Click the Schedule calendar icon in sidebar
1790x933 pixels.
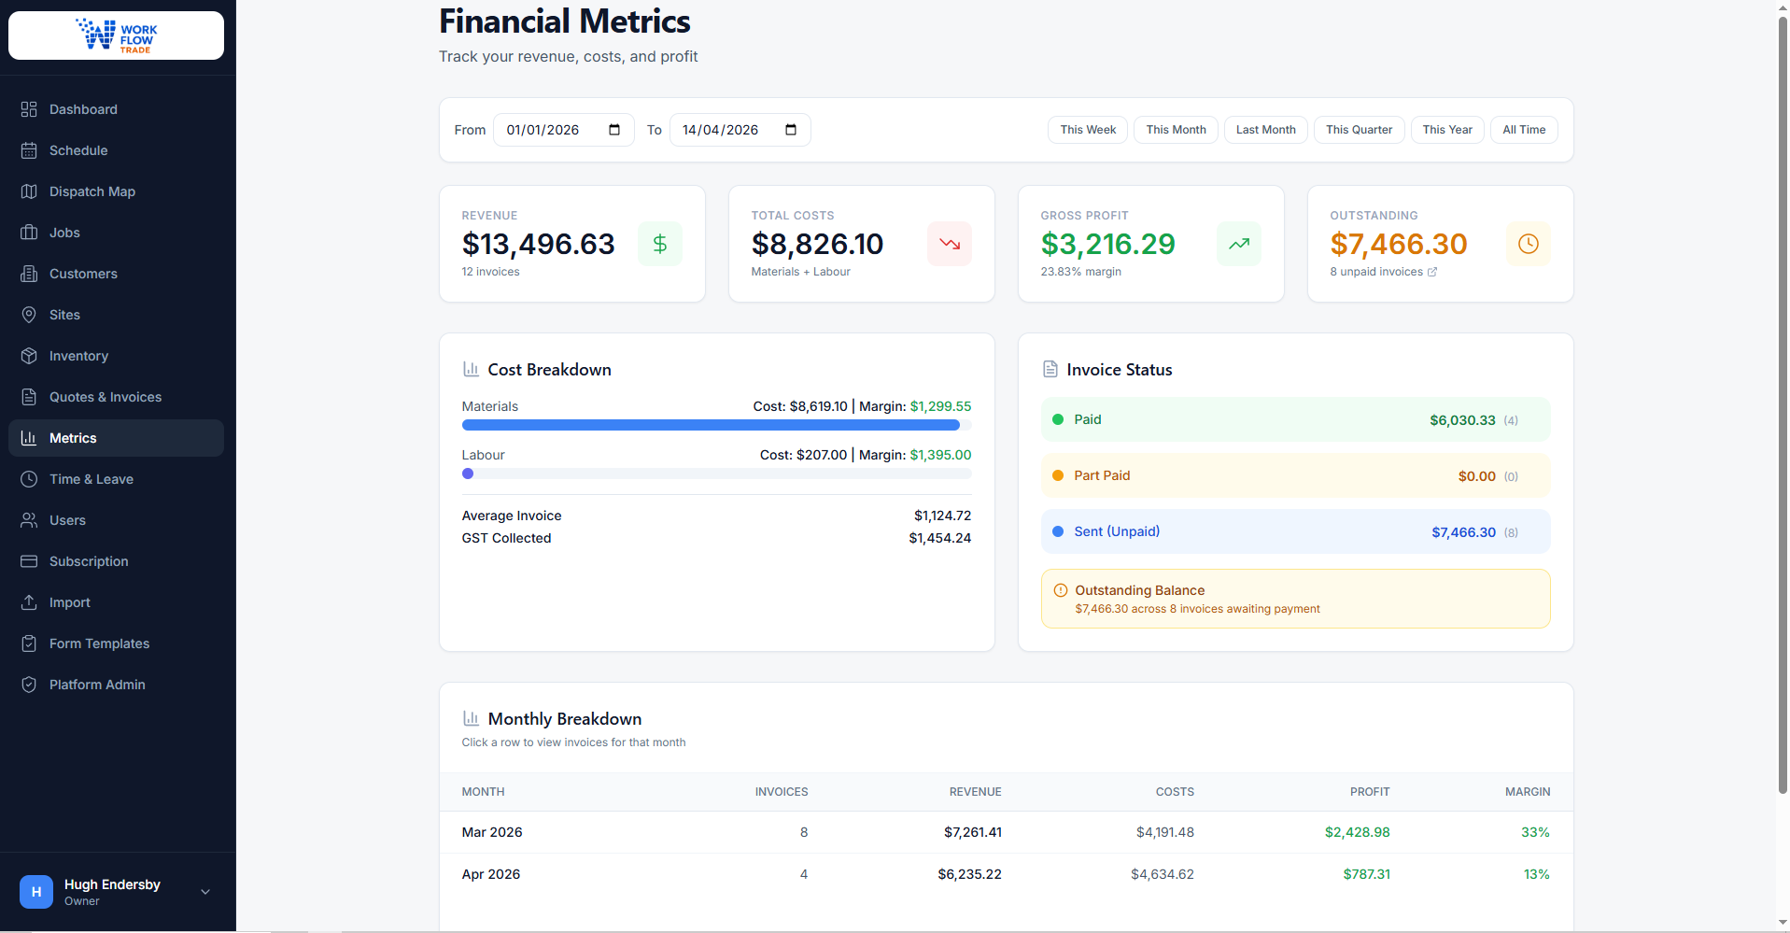click(29, 150)
